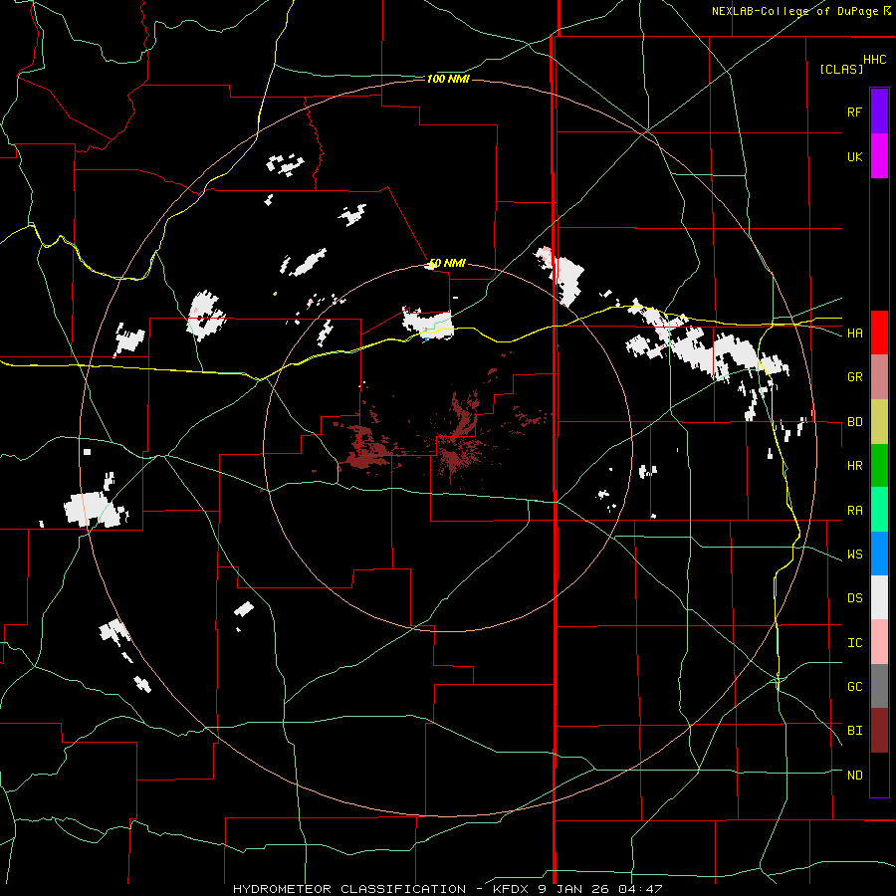Click the 100 NMI range ring label
Viewport: 896px width, 896px height.
click(448, 79)
